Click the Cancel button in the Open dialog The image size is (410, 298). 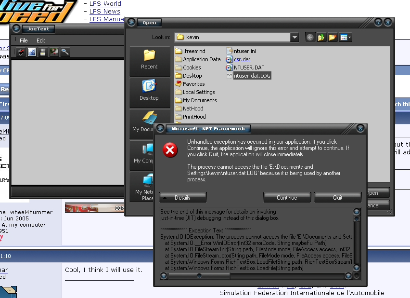[x=378, y=205]
